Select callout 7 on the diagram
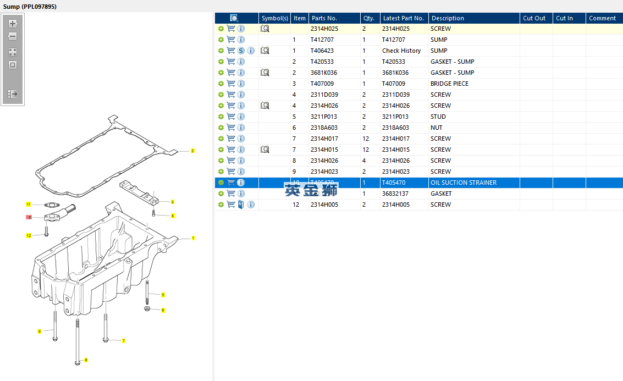Image resolution: width=623 pixels, height=381 pixels. coord(124,340)
